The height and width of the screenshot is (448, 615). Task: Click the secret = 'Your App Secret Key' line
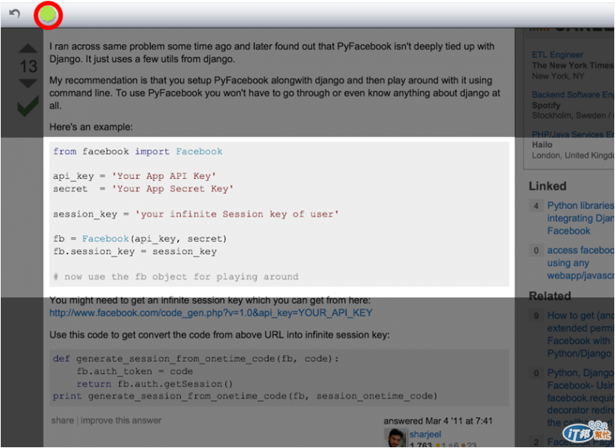143,188
